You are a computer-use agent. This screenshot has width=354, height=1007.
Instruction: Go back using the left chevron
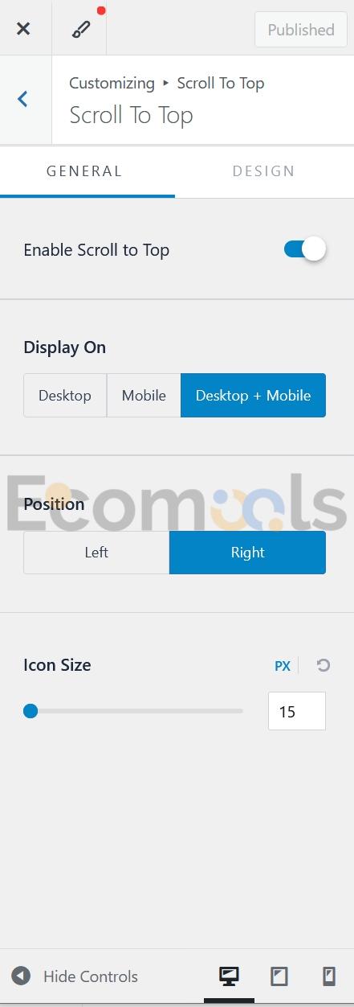[x=23, y=99]
